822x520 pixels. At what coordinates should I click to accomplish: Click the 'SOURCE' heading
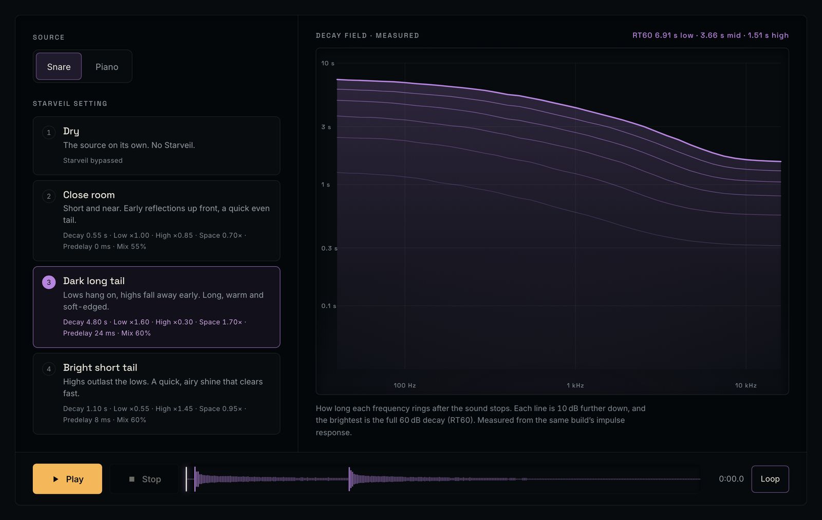(49, 37)
